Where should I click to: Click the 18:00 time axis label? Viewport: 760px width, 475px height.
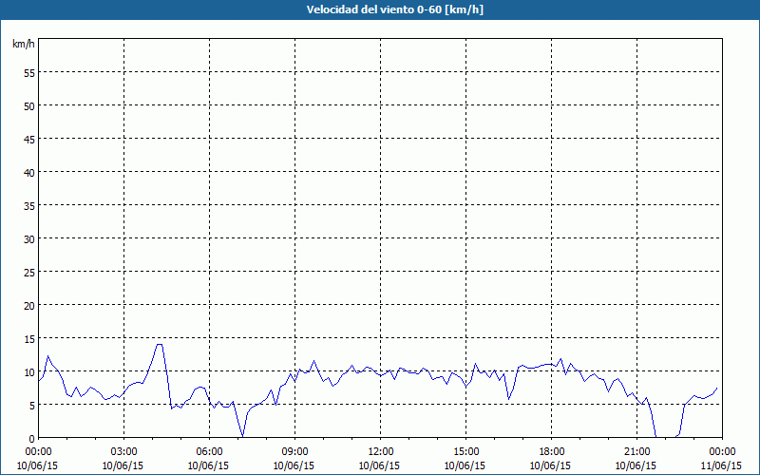[x=551, y=451]
